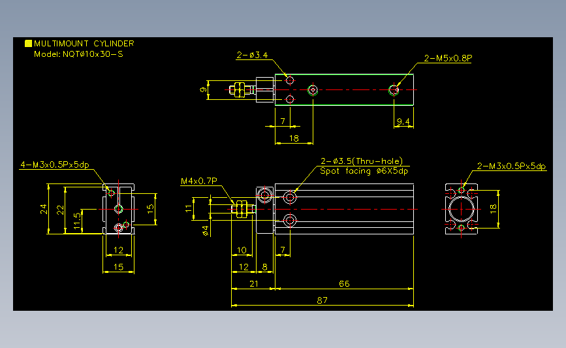Select the 87 overall length dimension

tap(322, 300)
